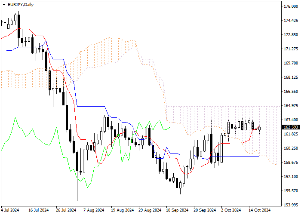The width and height of the screenshot is (301, 215).
Task: Click the 169.700 price axis label
Action: point(291,63)
